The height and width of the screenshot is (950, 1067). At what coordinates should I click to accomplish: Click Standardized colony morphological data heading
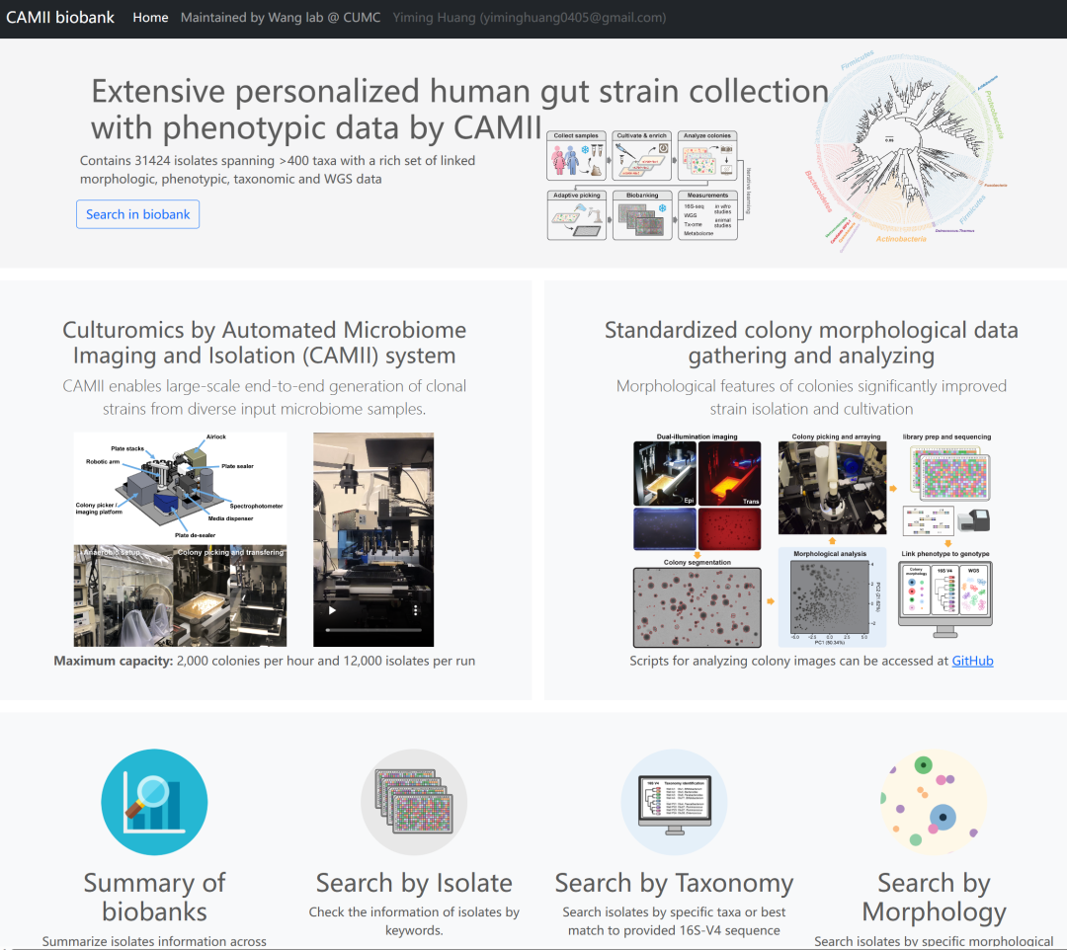(811, 342)
